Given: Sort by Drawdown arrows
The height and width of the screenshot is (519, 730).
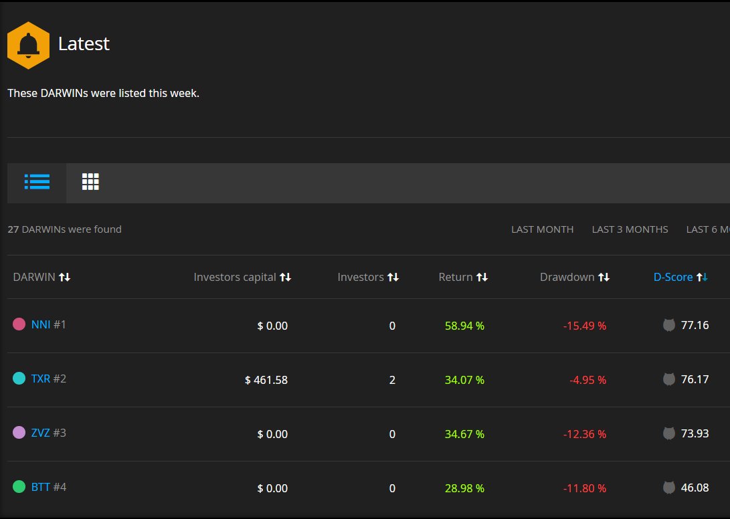Looking at the screenshot, I should pos(604,278).
